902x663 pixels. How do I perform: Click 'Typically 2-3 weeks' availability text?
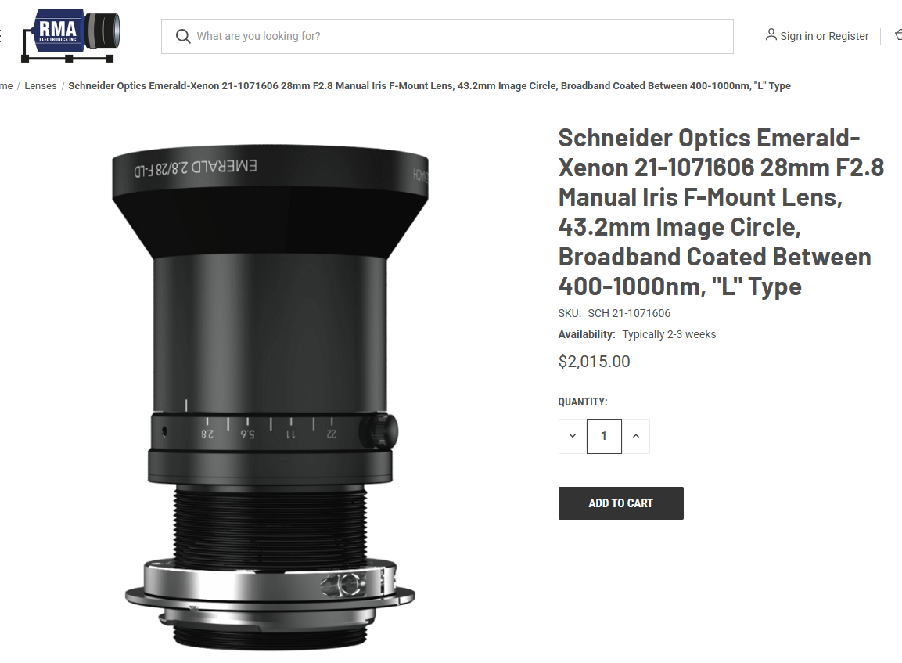(x=669, y=334)
